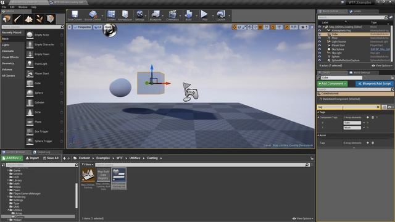Open the Settings toolbar icon
This screenshot has width=395, height=222.
pyautogui.click(x=139, y=15)
